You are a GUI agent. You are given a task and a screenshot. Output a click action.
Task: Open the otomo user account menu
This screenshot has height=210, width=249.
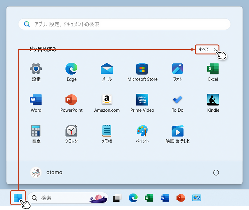(x=46, y=172)
